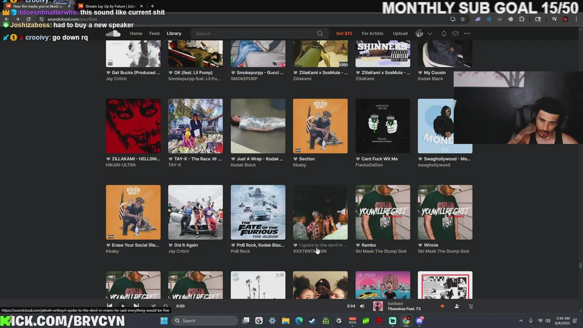Image resolution: width=583 pixels, height=328 pixels.
Task: Unlike the Winnie track heart icon
Action: [x=420, y=245]
